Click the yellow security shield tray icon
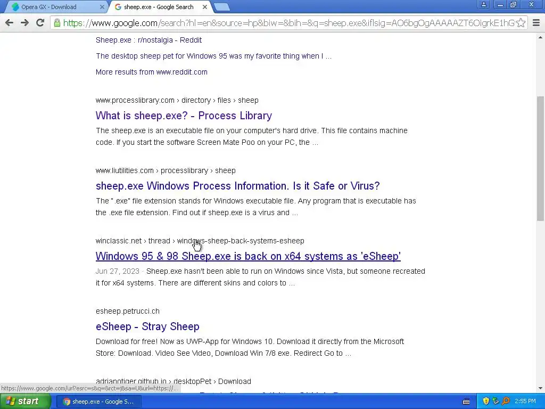The image size is (545, 409). point(486,402)
